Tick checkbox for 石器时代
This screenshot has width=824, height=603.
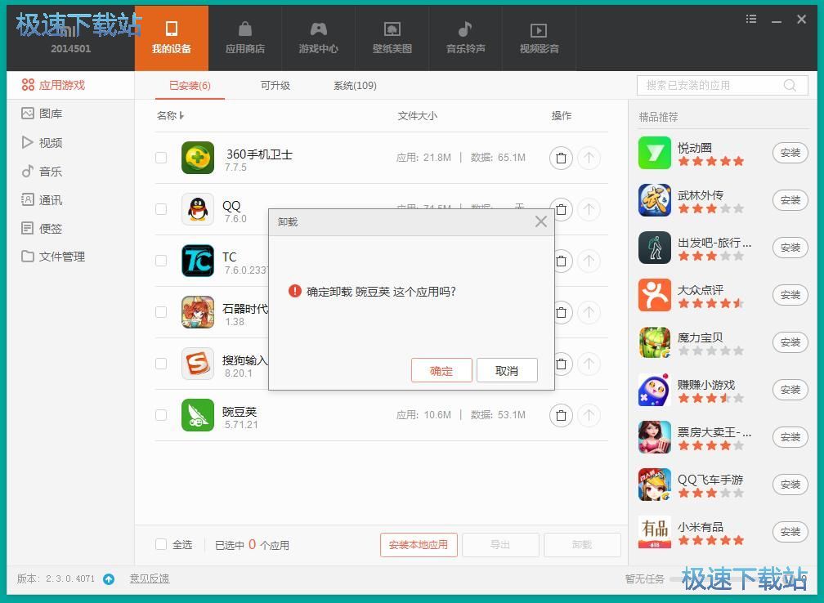(161, 312)
